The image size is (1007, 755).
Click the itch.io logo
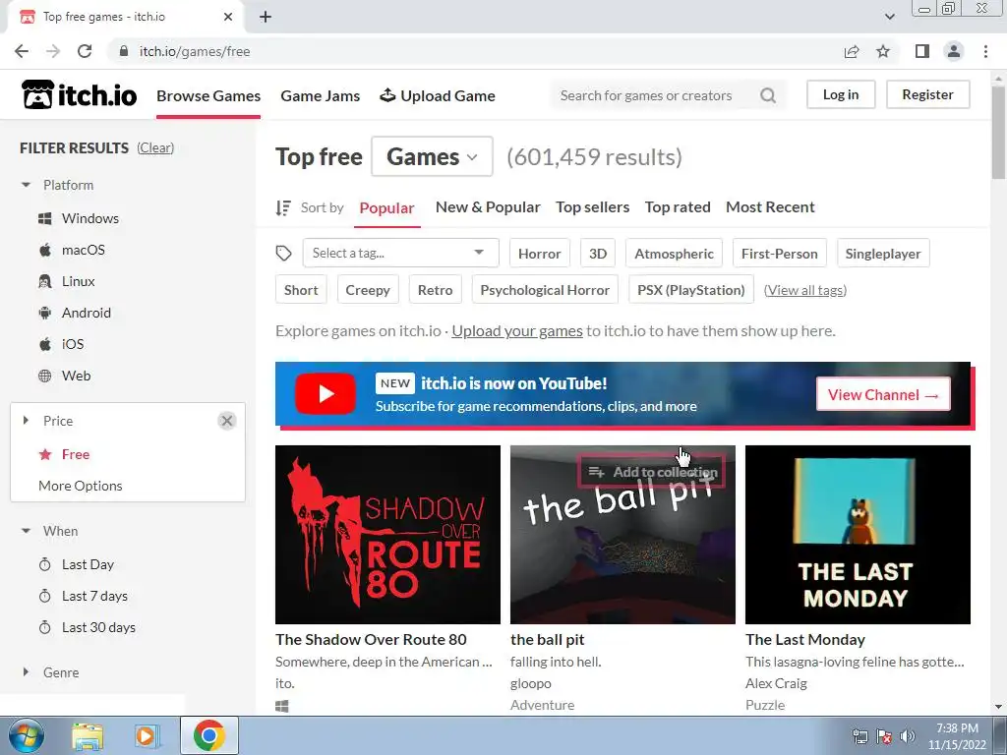tap(79, 95)
